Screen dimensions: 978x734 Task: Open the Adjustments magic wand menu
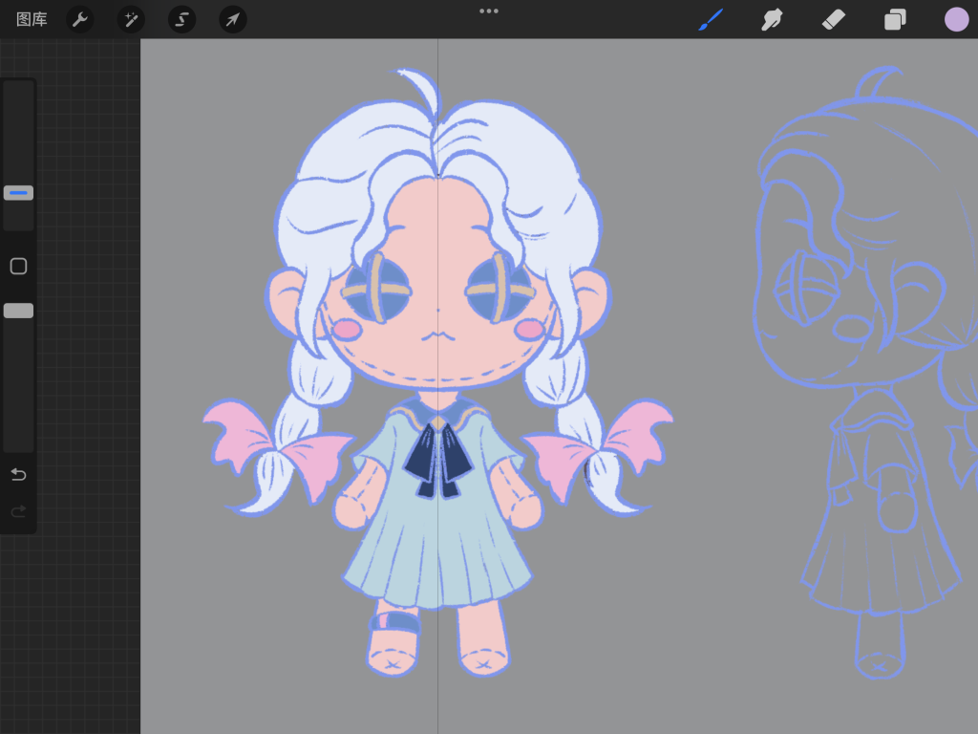[131, 19]
